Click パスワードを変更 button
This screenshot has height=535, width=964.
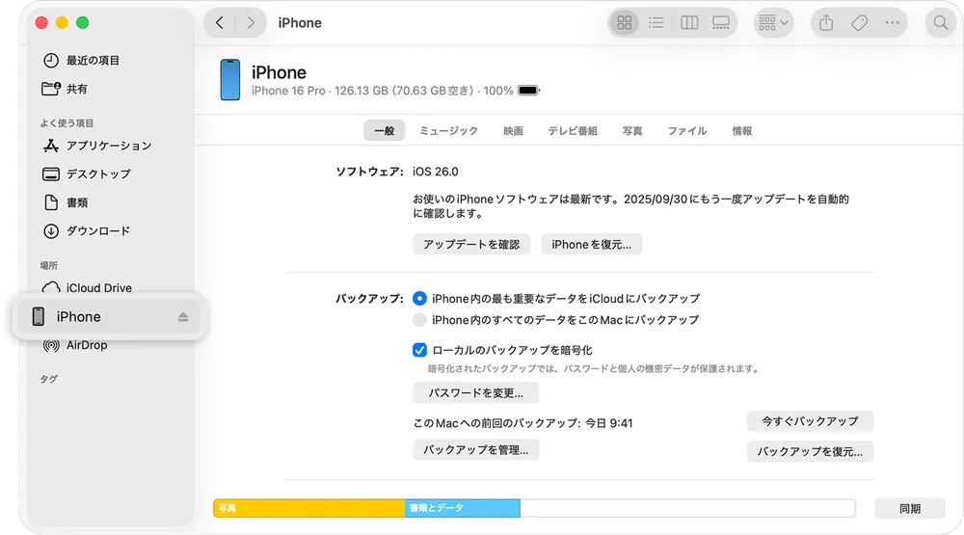tap(476, 392)
